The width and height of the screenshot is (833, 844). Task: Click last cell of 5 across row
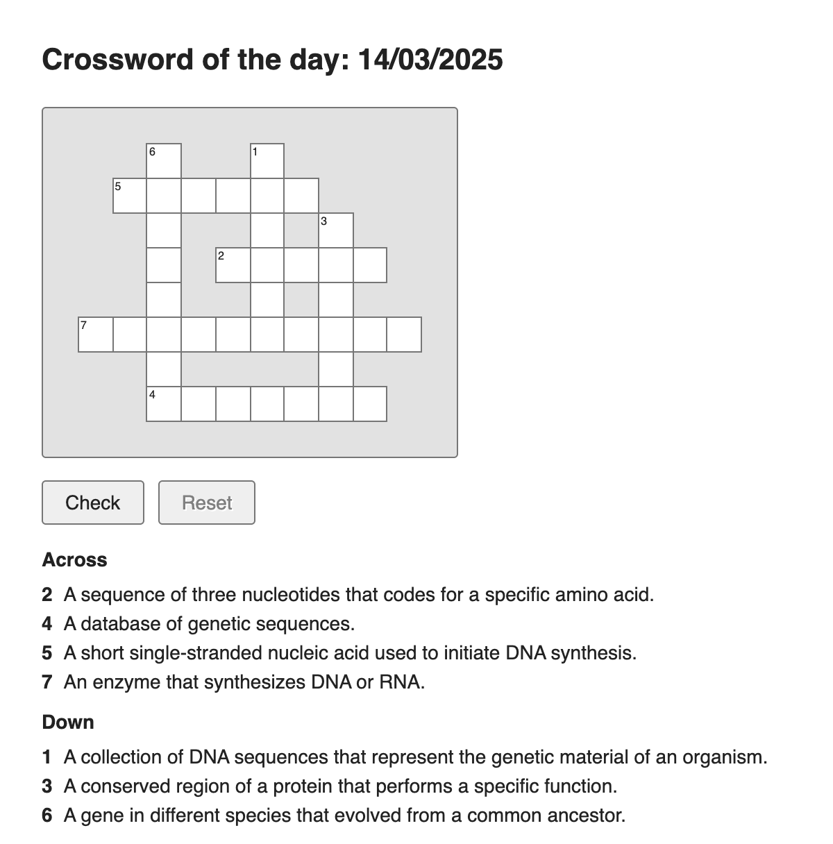tap(301, 196)
